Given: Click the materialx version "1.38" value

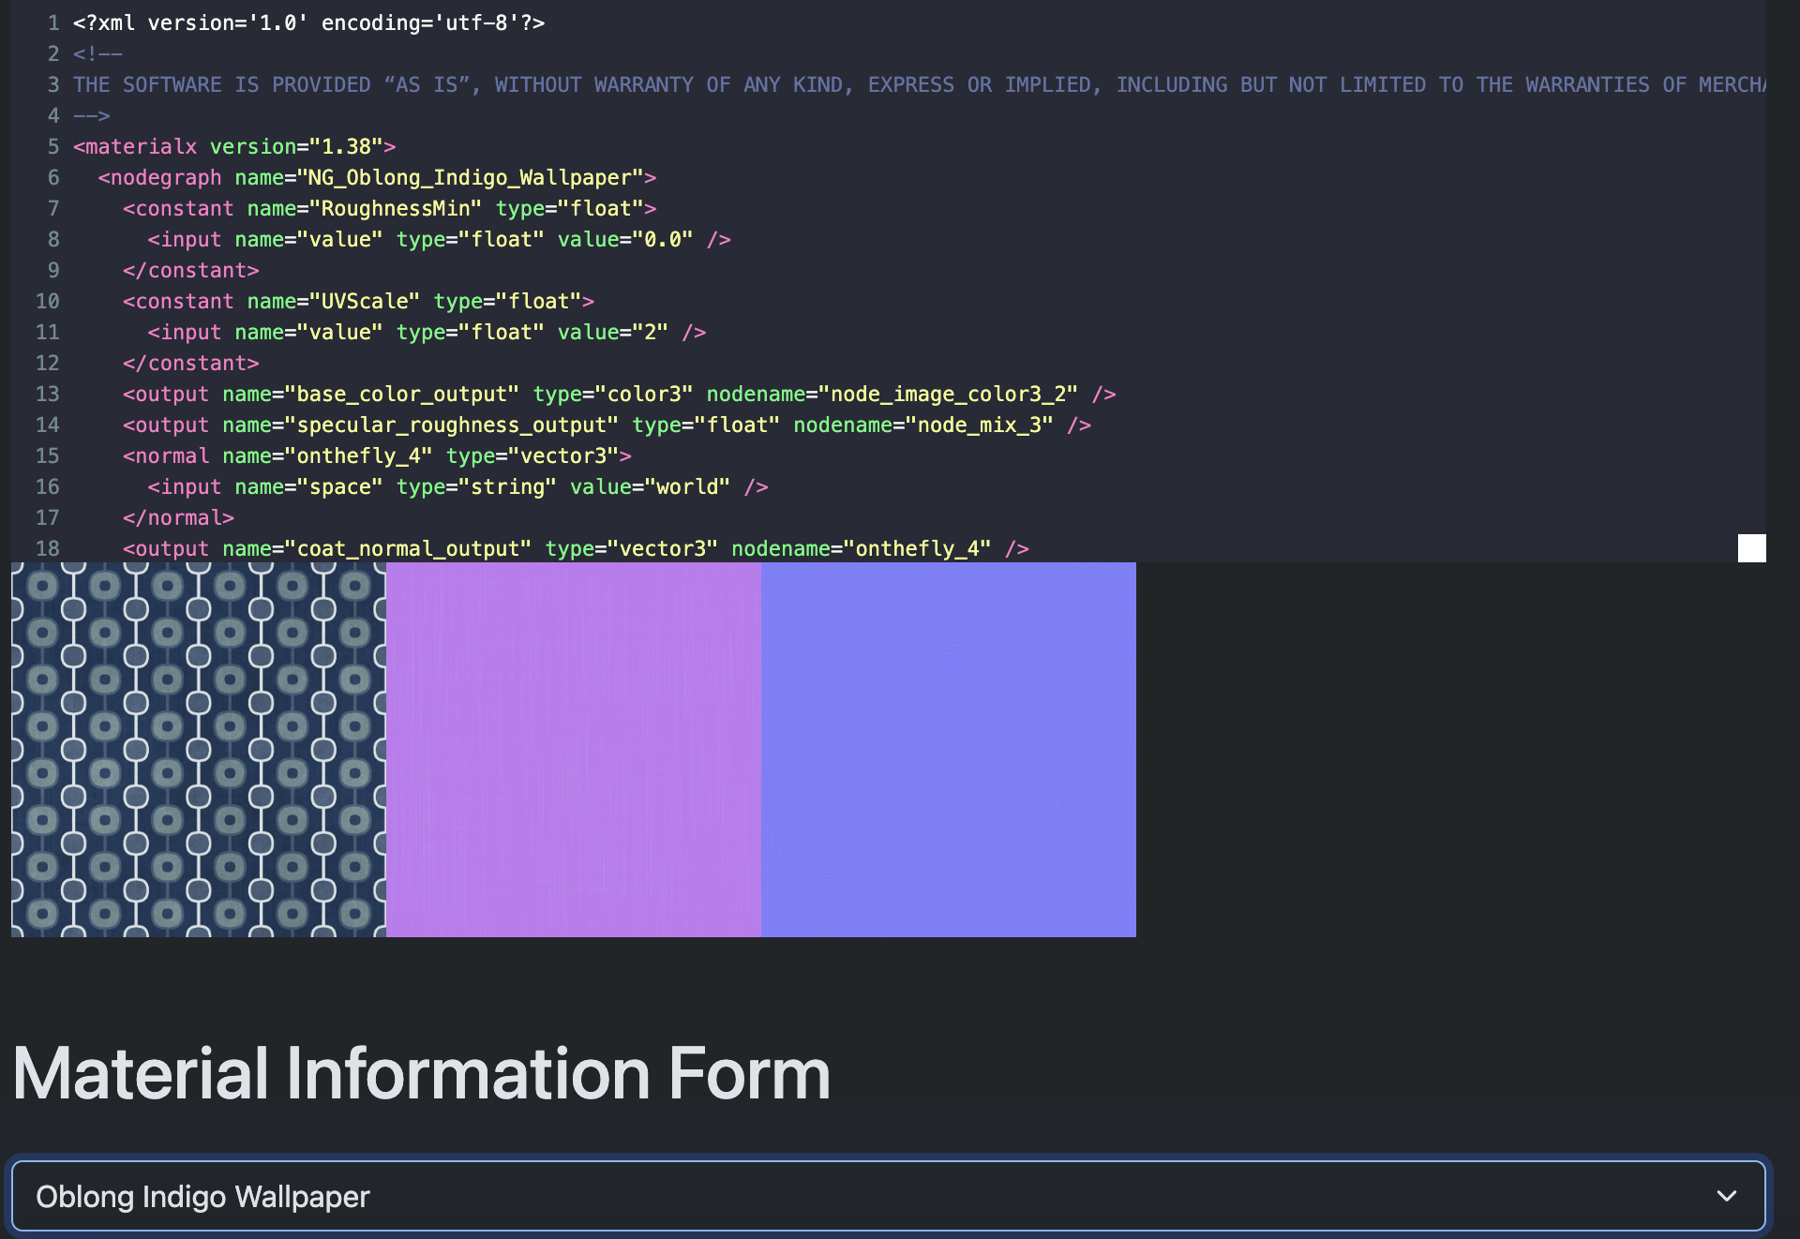Looking at the screenshot, I should click(x=346, y=147).
